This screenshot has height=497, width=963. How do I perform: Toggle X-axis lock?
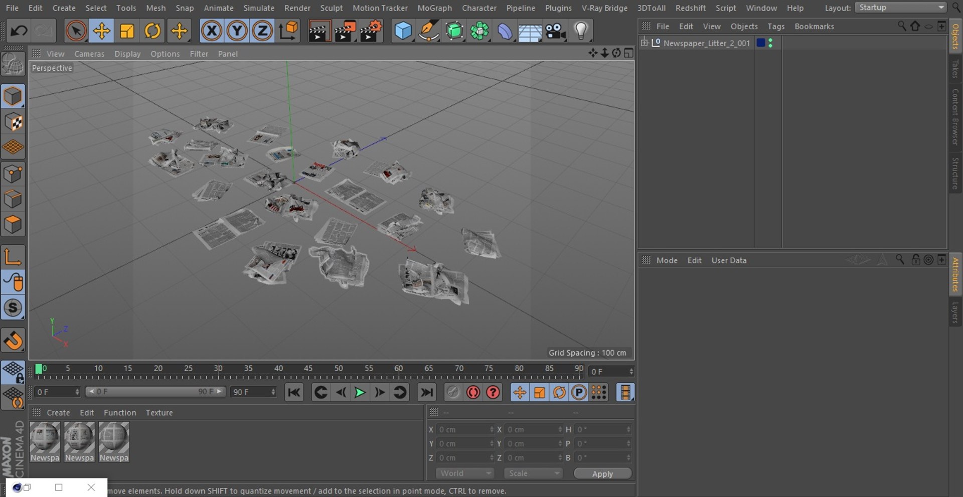point(212,31)
